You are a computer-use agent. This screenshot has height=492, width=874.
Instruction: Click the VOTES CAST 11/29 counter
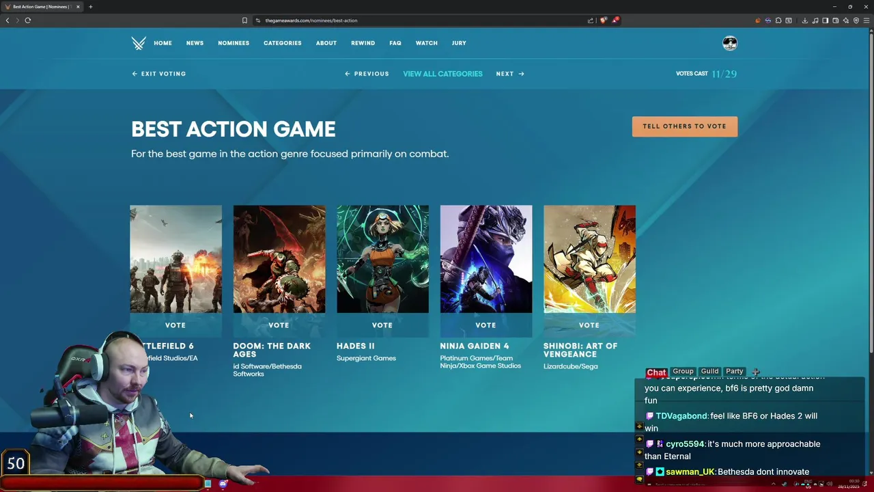(x=706, y=74)
